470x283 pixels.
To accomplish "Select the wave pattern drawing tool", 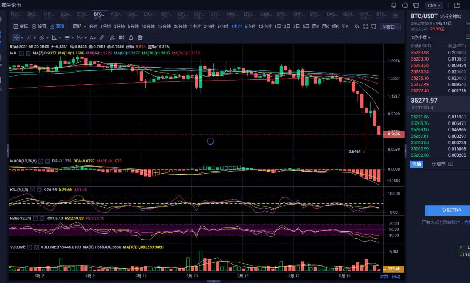I will (80, 37).
